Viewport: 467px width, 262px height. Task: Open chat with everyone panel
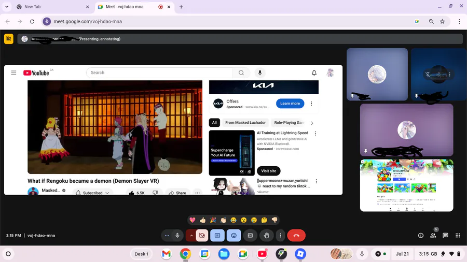click(446, 236)
